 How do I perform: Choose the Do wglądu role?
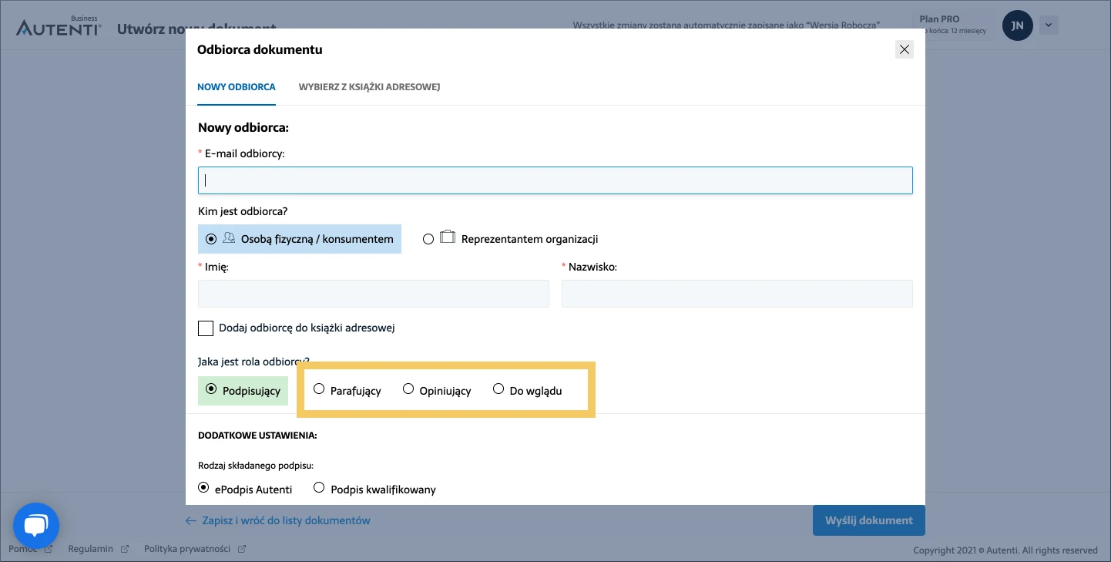(x=498, y=389)
